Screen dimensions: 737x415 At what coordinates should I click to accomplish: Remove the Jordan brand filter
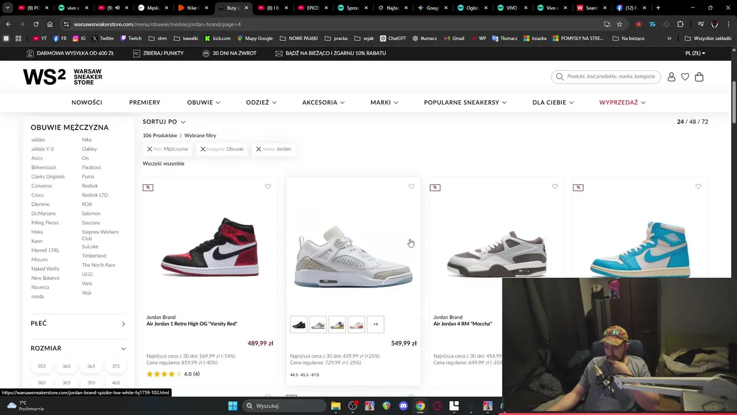point(259,149)
